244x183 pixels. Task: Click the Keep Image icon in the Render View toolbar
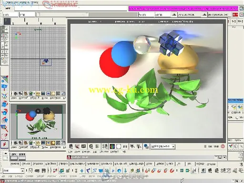pos(132,146)
